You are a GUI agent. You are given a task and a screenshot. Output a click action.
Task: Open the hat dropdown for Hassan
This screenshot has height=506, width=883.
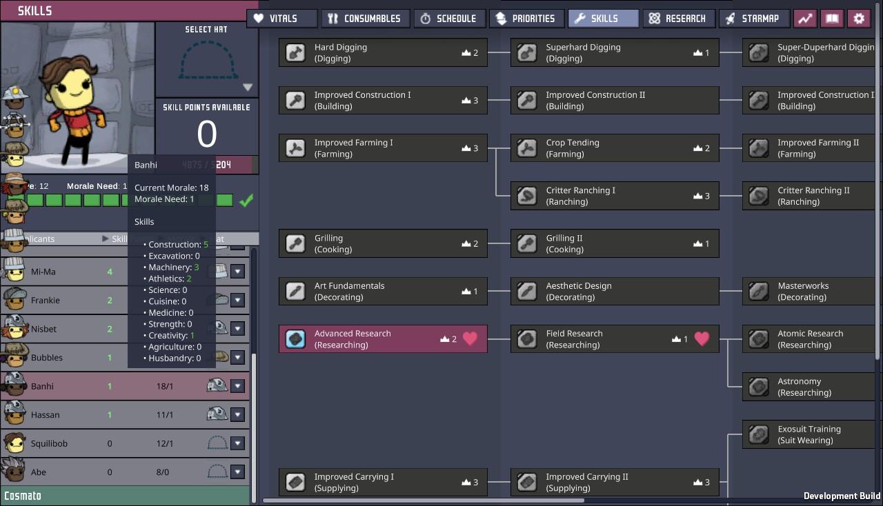238,415
